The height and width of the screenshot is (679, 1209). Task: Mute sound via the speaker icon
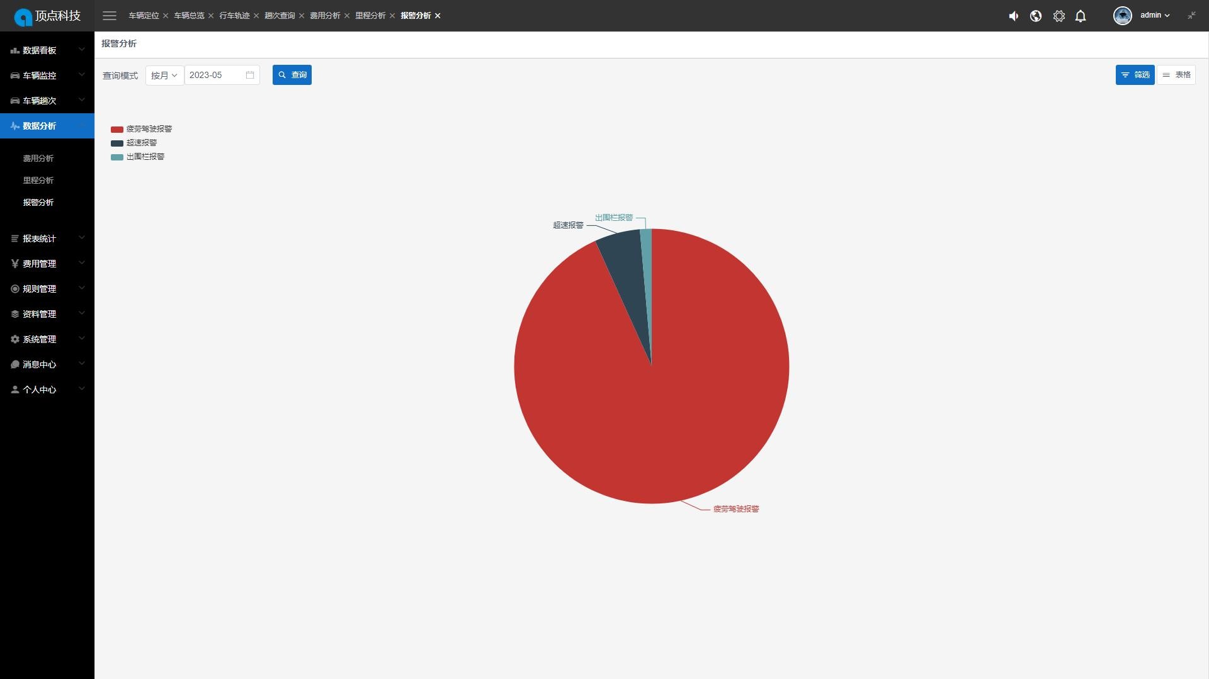[1013, 16]
